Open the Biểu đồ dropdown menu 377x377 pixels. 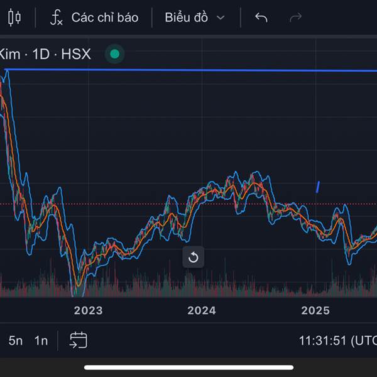pyautogui.click(x=187, y=18)
